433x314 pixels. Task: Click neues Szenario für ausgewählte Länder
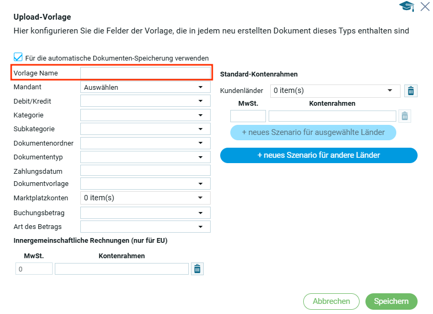pos(313,132)
